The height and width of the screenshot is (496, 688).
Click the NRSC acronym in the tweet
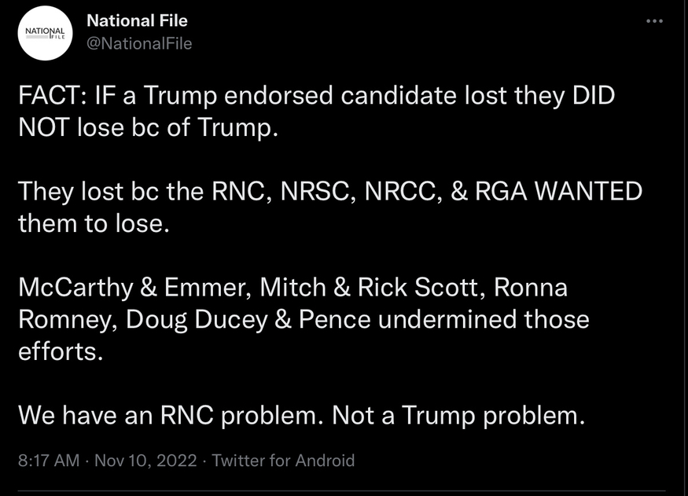coord(318,192)
